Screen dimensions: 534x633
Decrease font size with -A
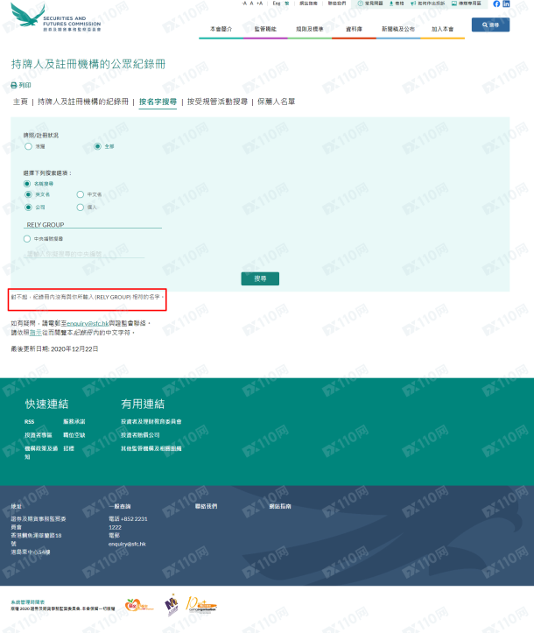[243, 4]
